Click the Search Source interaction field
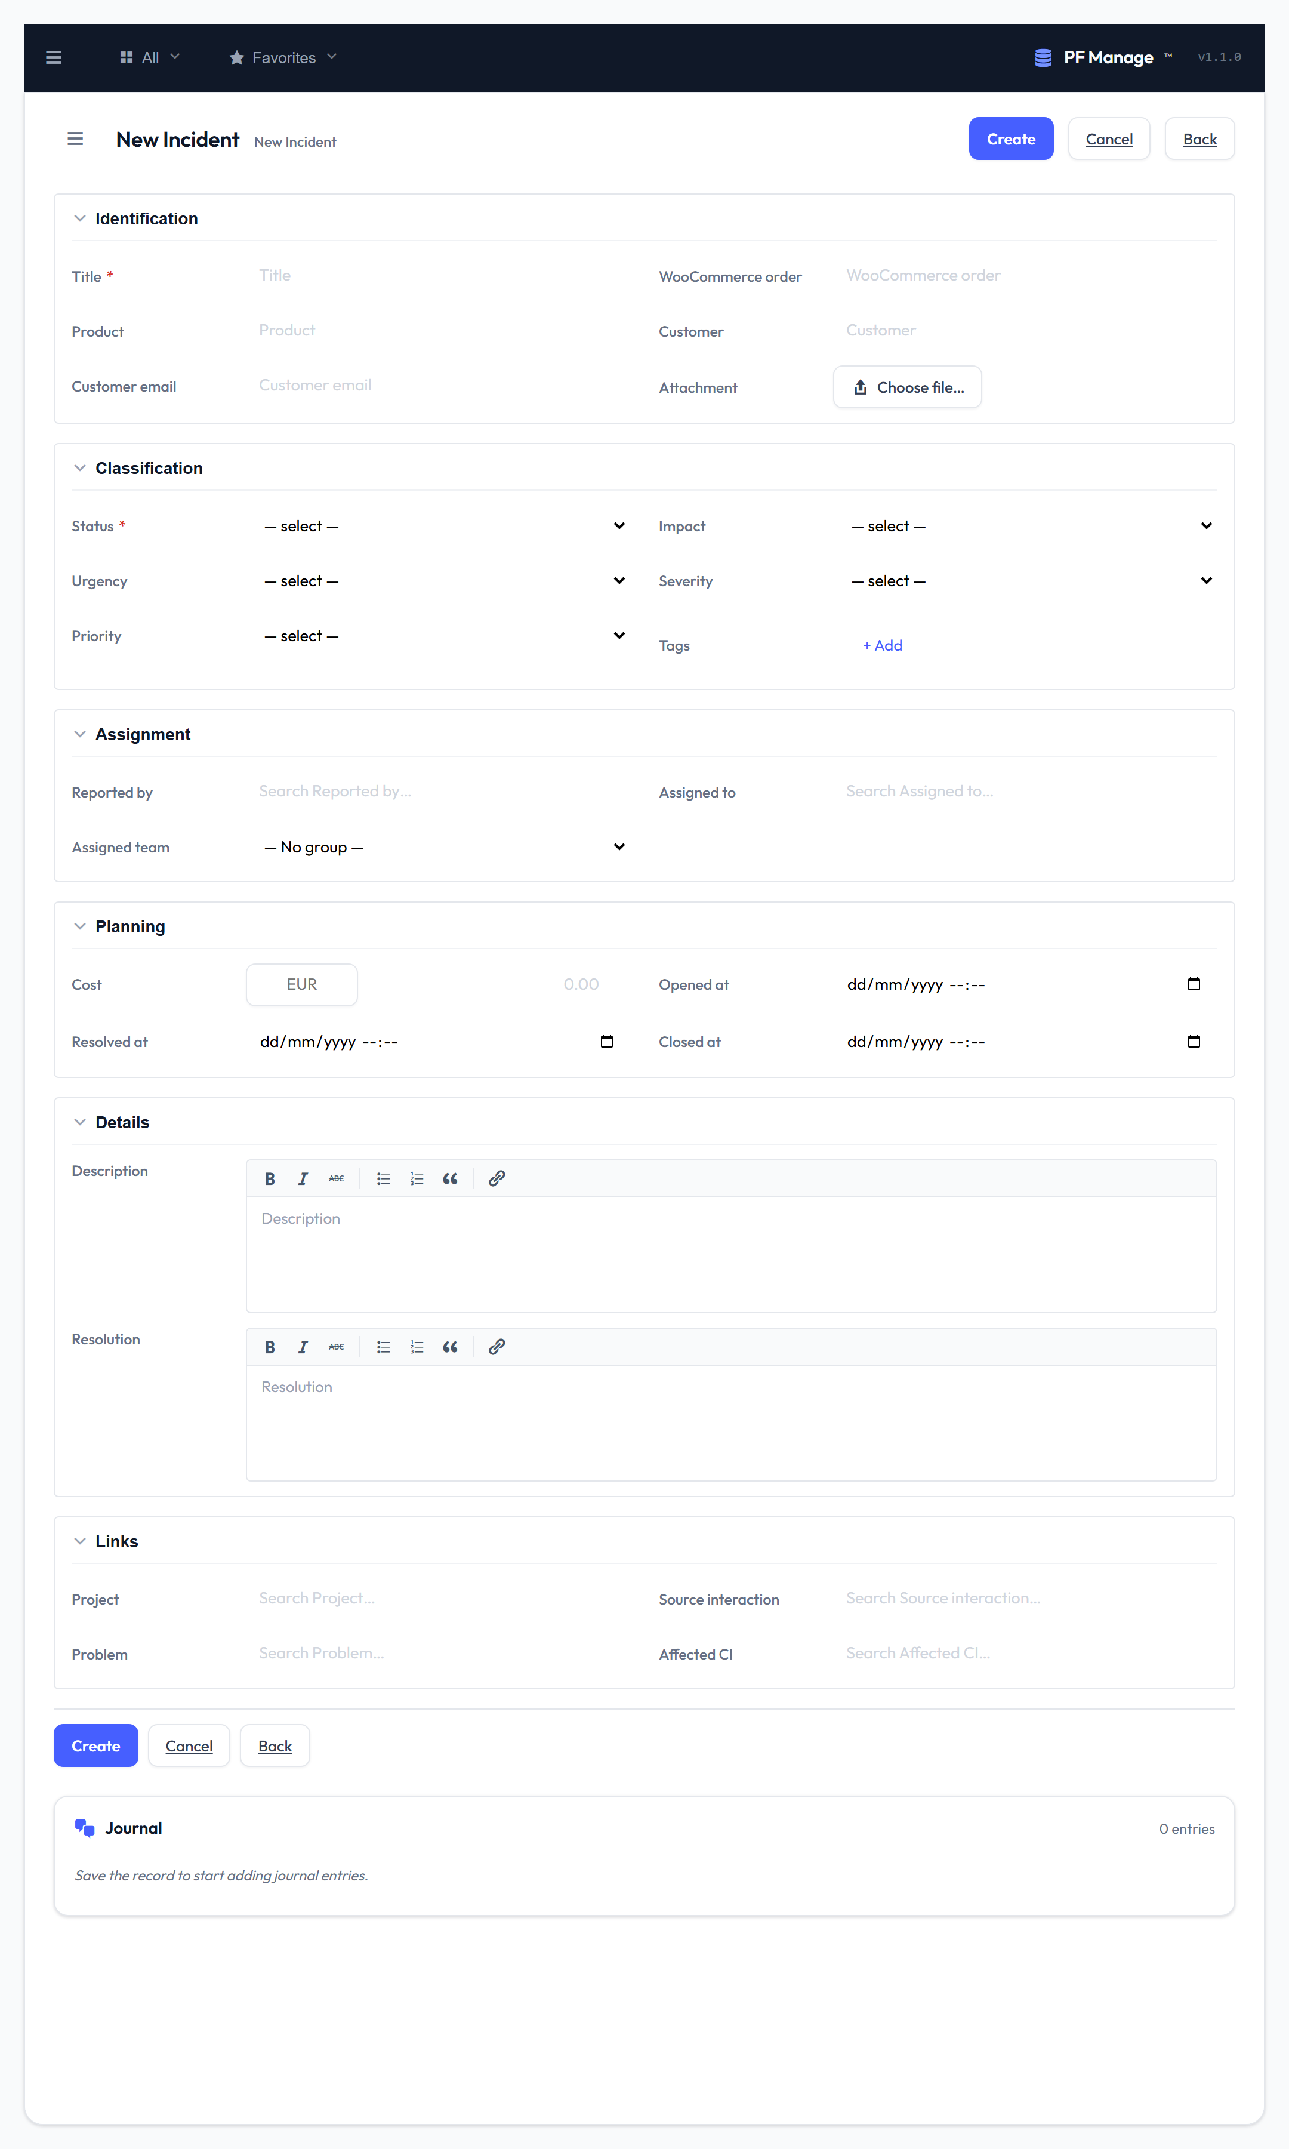 tap(1026, 1598)
